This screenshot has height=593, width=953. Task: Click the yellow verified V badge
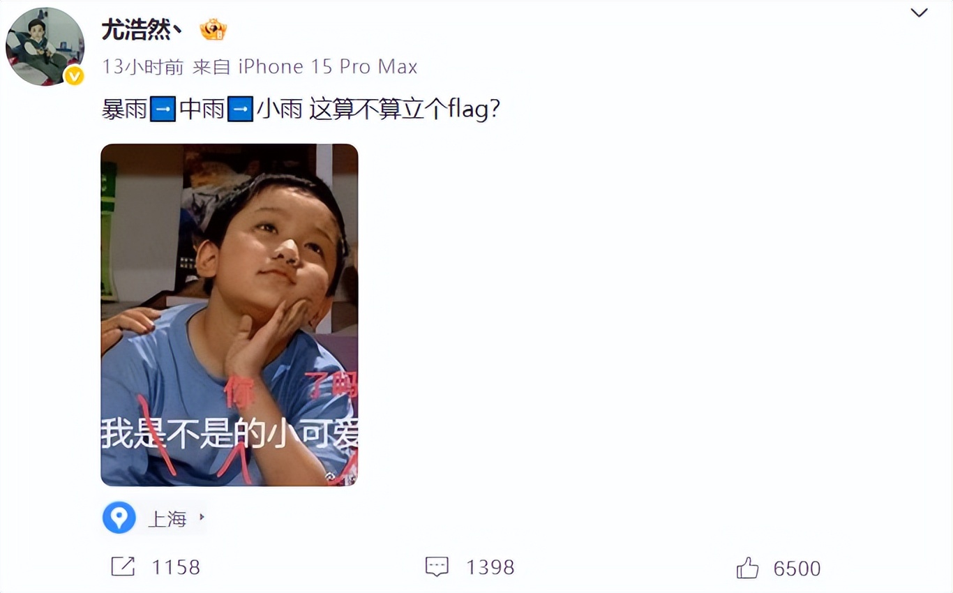(74, 76)
